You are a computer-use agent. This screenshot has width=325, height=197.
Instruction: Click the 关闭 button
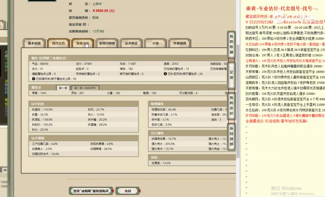[x=127, y=191]
